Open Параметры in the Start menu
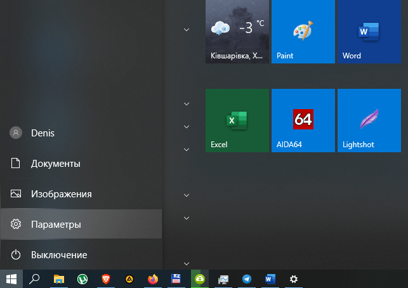 coord(81,224)
